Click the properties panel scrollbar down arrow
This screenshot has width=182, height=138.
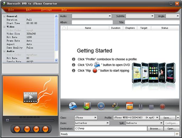[56, 60]
